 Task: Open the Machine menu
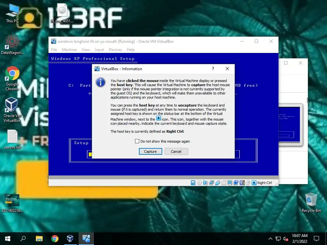click(x=69, y=49)
